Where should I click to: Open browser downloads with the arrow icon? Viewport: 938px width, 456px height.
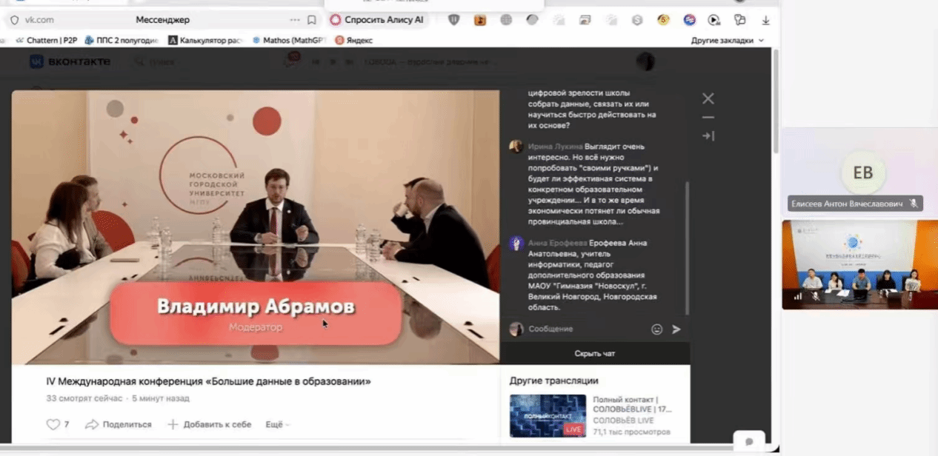coord(766,20)
